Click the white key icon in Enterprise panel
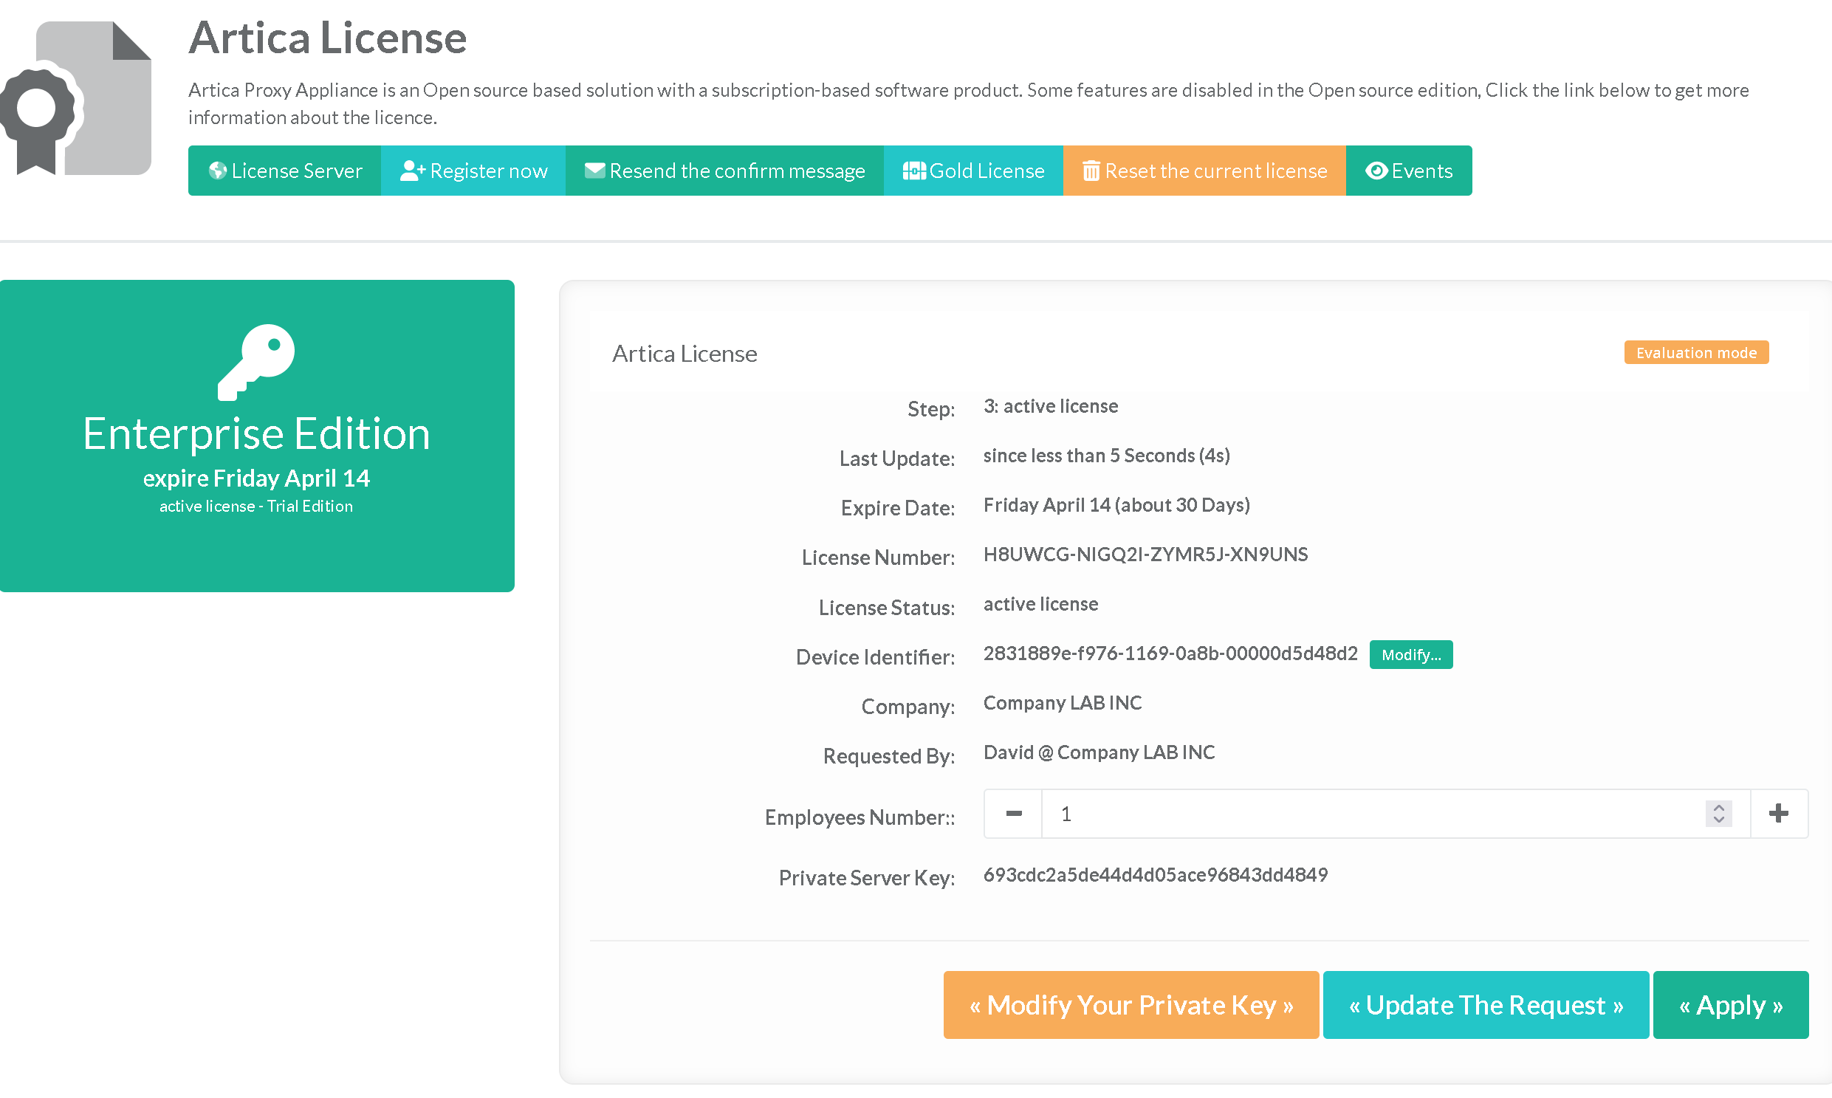The image size is (1832, 1098). 256,362
